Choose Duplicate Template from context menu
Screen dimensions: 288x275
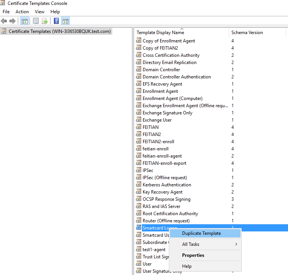(205, 233)
